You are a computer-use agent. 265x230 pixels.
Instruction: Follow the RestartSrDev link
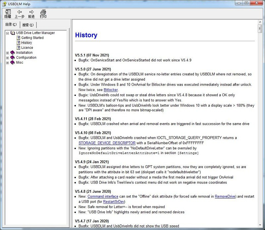tap(114, 202)
